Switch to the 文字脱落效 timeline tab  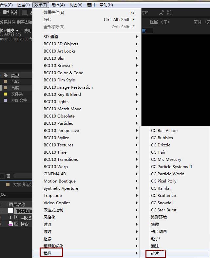23,184
